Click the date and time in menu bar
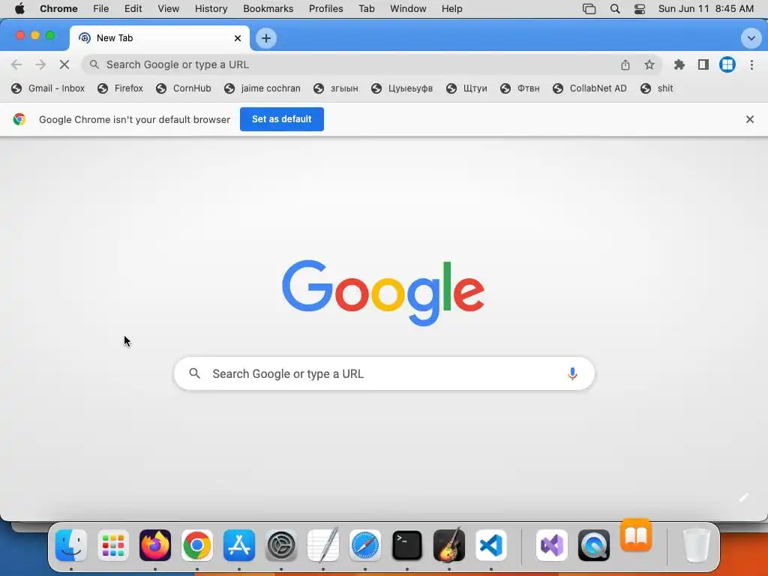Image resolution: width=768 pixels, height=576 pixels. (x=706, y=9)
